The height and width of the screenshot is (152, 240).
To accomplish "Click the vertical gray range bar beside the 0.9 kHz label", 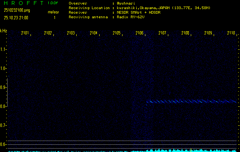I will (x=7, y=92).
